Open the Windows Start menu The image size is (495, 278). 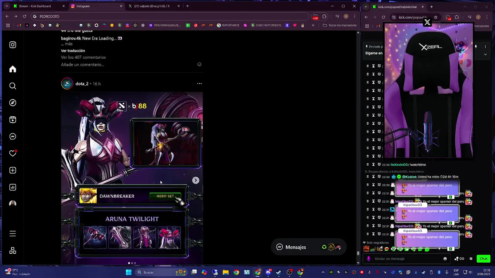(128, 272)
